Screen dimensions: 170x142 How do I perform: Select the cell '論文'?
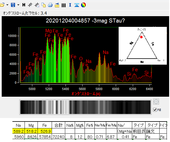[152, 131]
